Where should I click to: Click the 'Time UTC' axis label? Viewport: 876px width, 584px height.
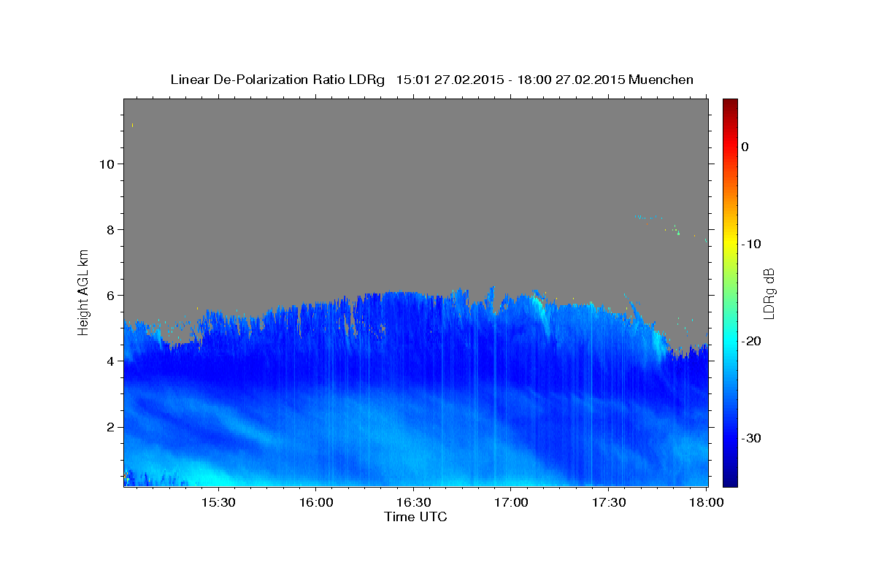pos(415,517)
